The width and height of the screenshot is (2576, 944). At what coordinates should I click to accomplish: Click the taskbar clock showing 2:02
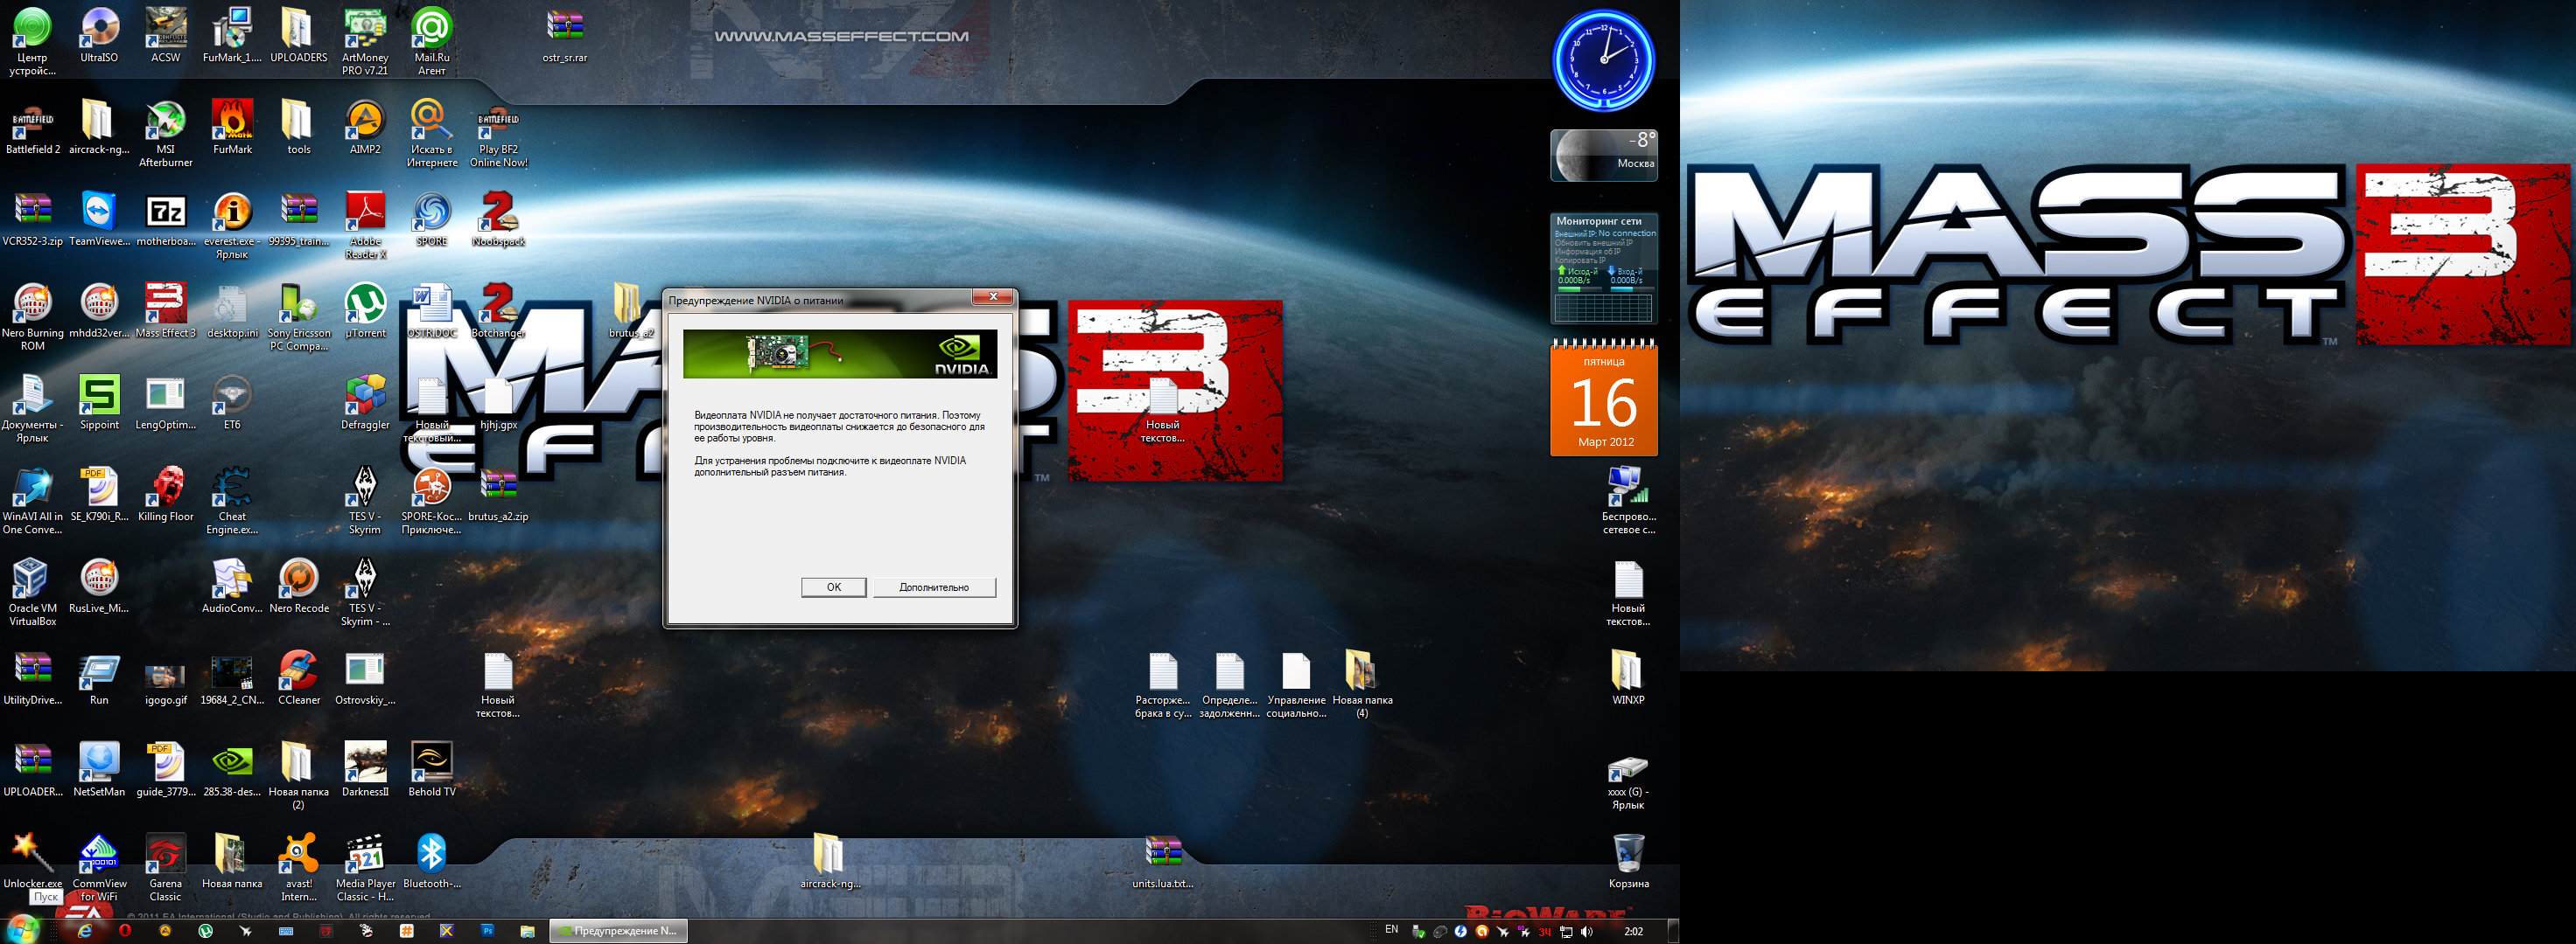point(1633,931)
